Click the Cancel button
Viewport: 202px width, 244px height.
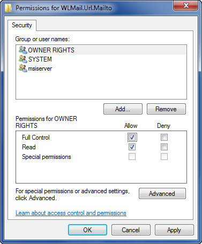coord(131,230)
